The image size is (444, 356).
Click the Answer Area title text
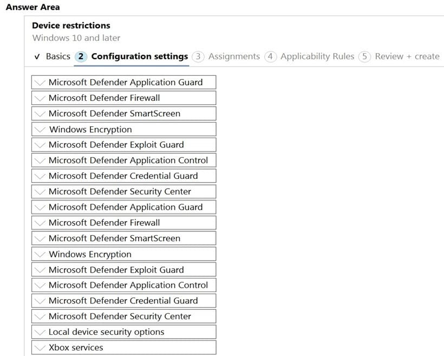[x=33, y=7]
